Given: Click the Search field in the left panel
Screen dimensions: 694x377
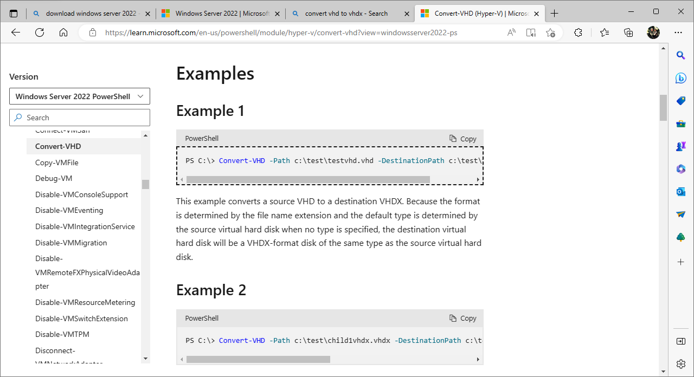Looking at the screenshot, I should coord(80,118).
